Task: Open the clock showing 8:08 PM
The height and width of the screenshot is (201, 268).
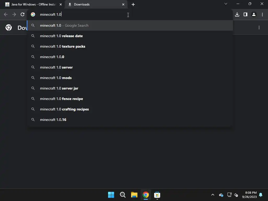Action: click(x=249, y=195)
